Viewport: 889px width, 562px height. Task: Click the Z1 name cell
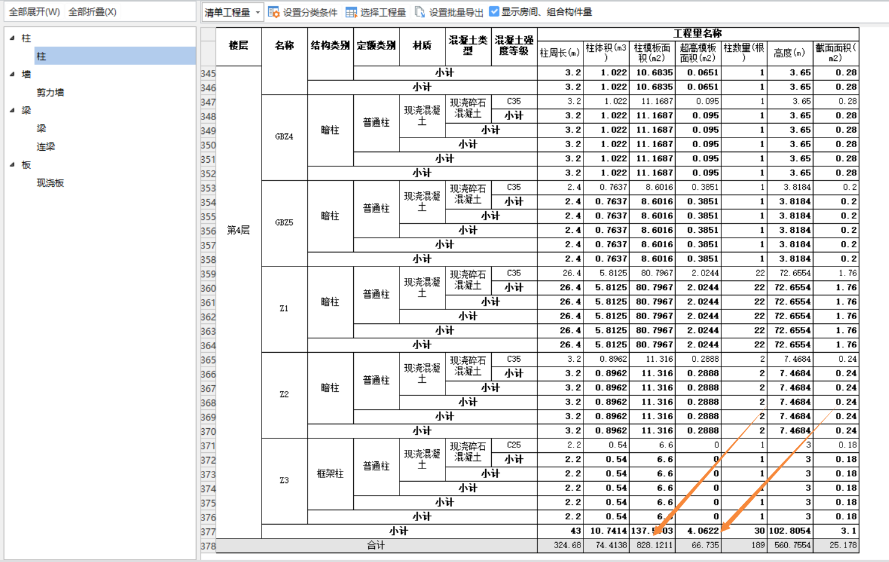coord(284,309)
